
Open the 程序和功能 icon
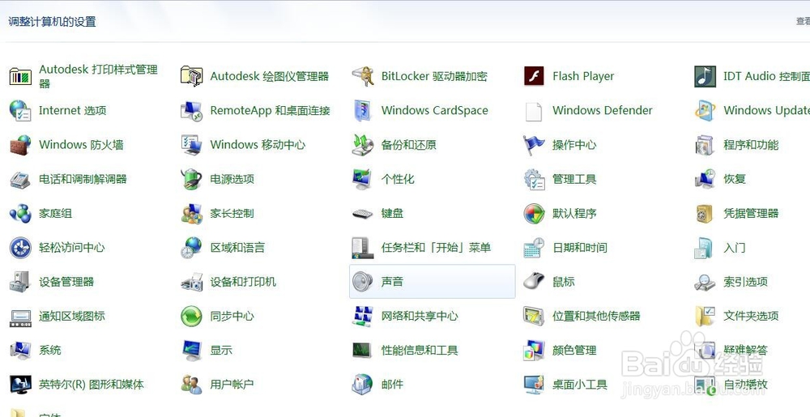(706, 145)
